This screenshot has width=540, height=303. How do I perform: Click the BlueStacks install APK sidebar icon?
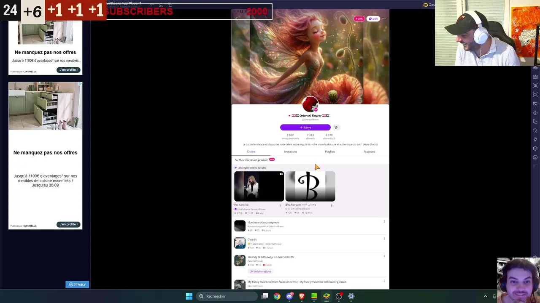(535, 77)
